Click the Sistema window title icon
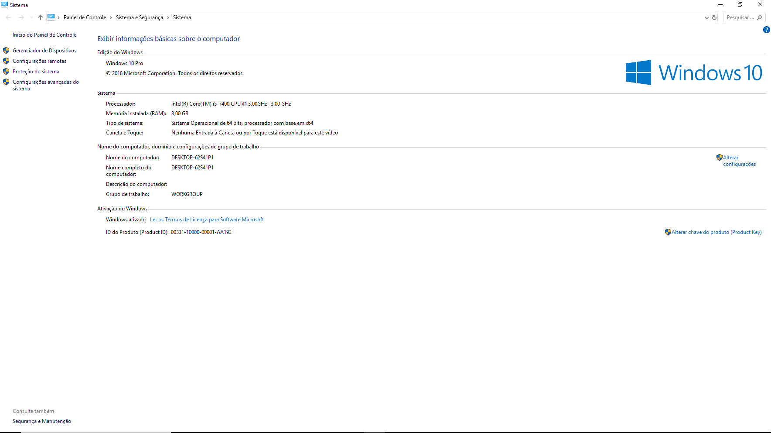 pos(4,5)
